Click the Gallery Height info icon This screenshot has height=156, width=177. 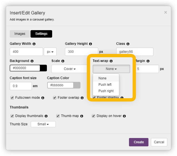pyautogui.click(x=90, y=44)
